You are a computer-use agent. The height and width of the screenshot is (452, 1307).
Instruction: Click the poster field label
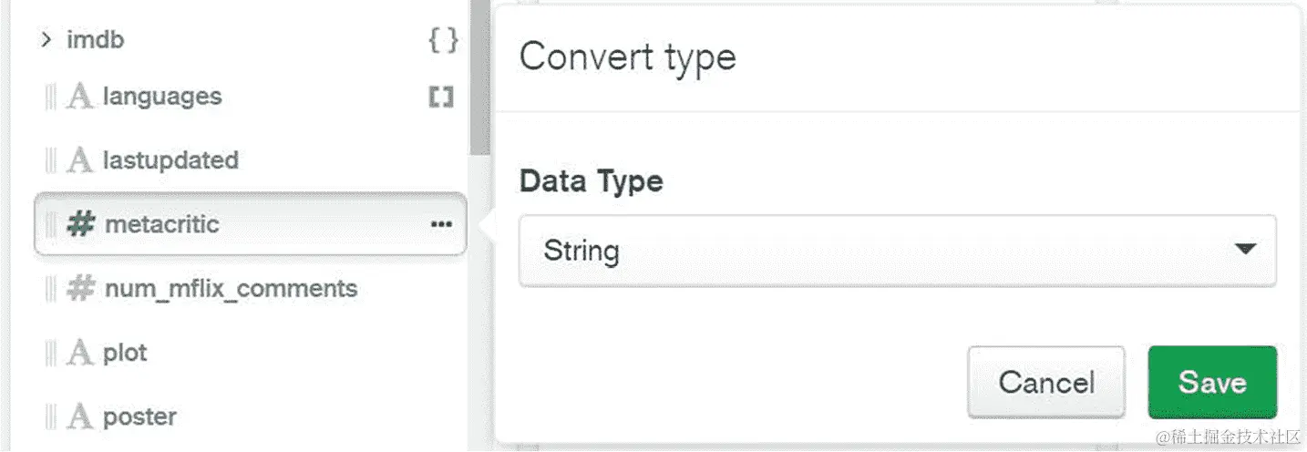tap(139, 417)
